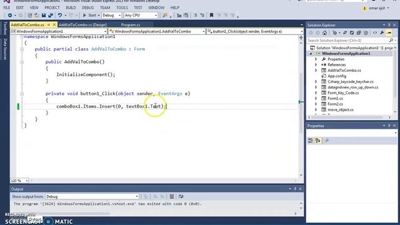Undo the last edit
The height and width of the screenshot is (225, 400).
coord(60,15)
